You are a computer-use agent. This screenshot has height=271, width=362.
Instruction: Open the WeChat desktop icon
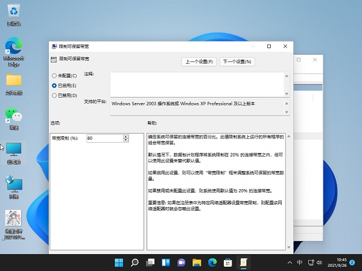pyautogui.click(x=13, y=114)
